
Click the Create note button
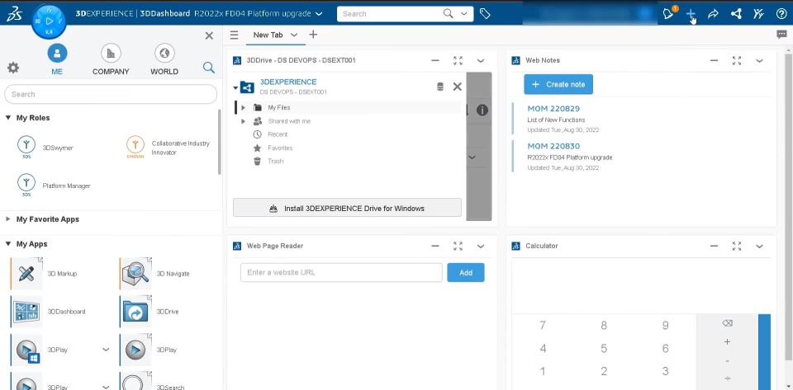(558, 84)
